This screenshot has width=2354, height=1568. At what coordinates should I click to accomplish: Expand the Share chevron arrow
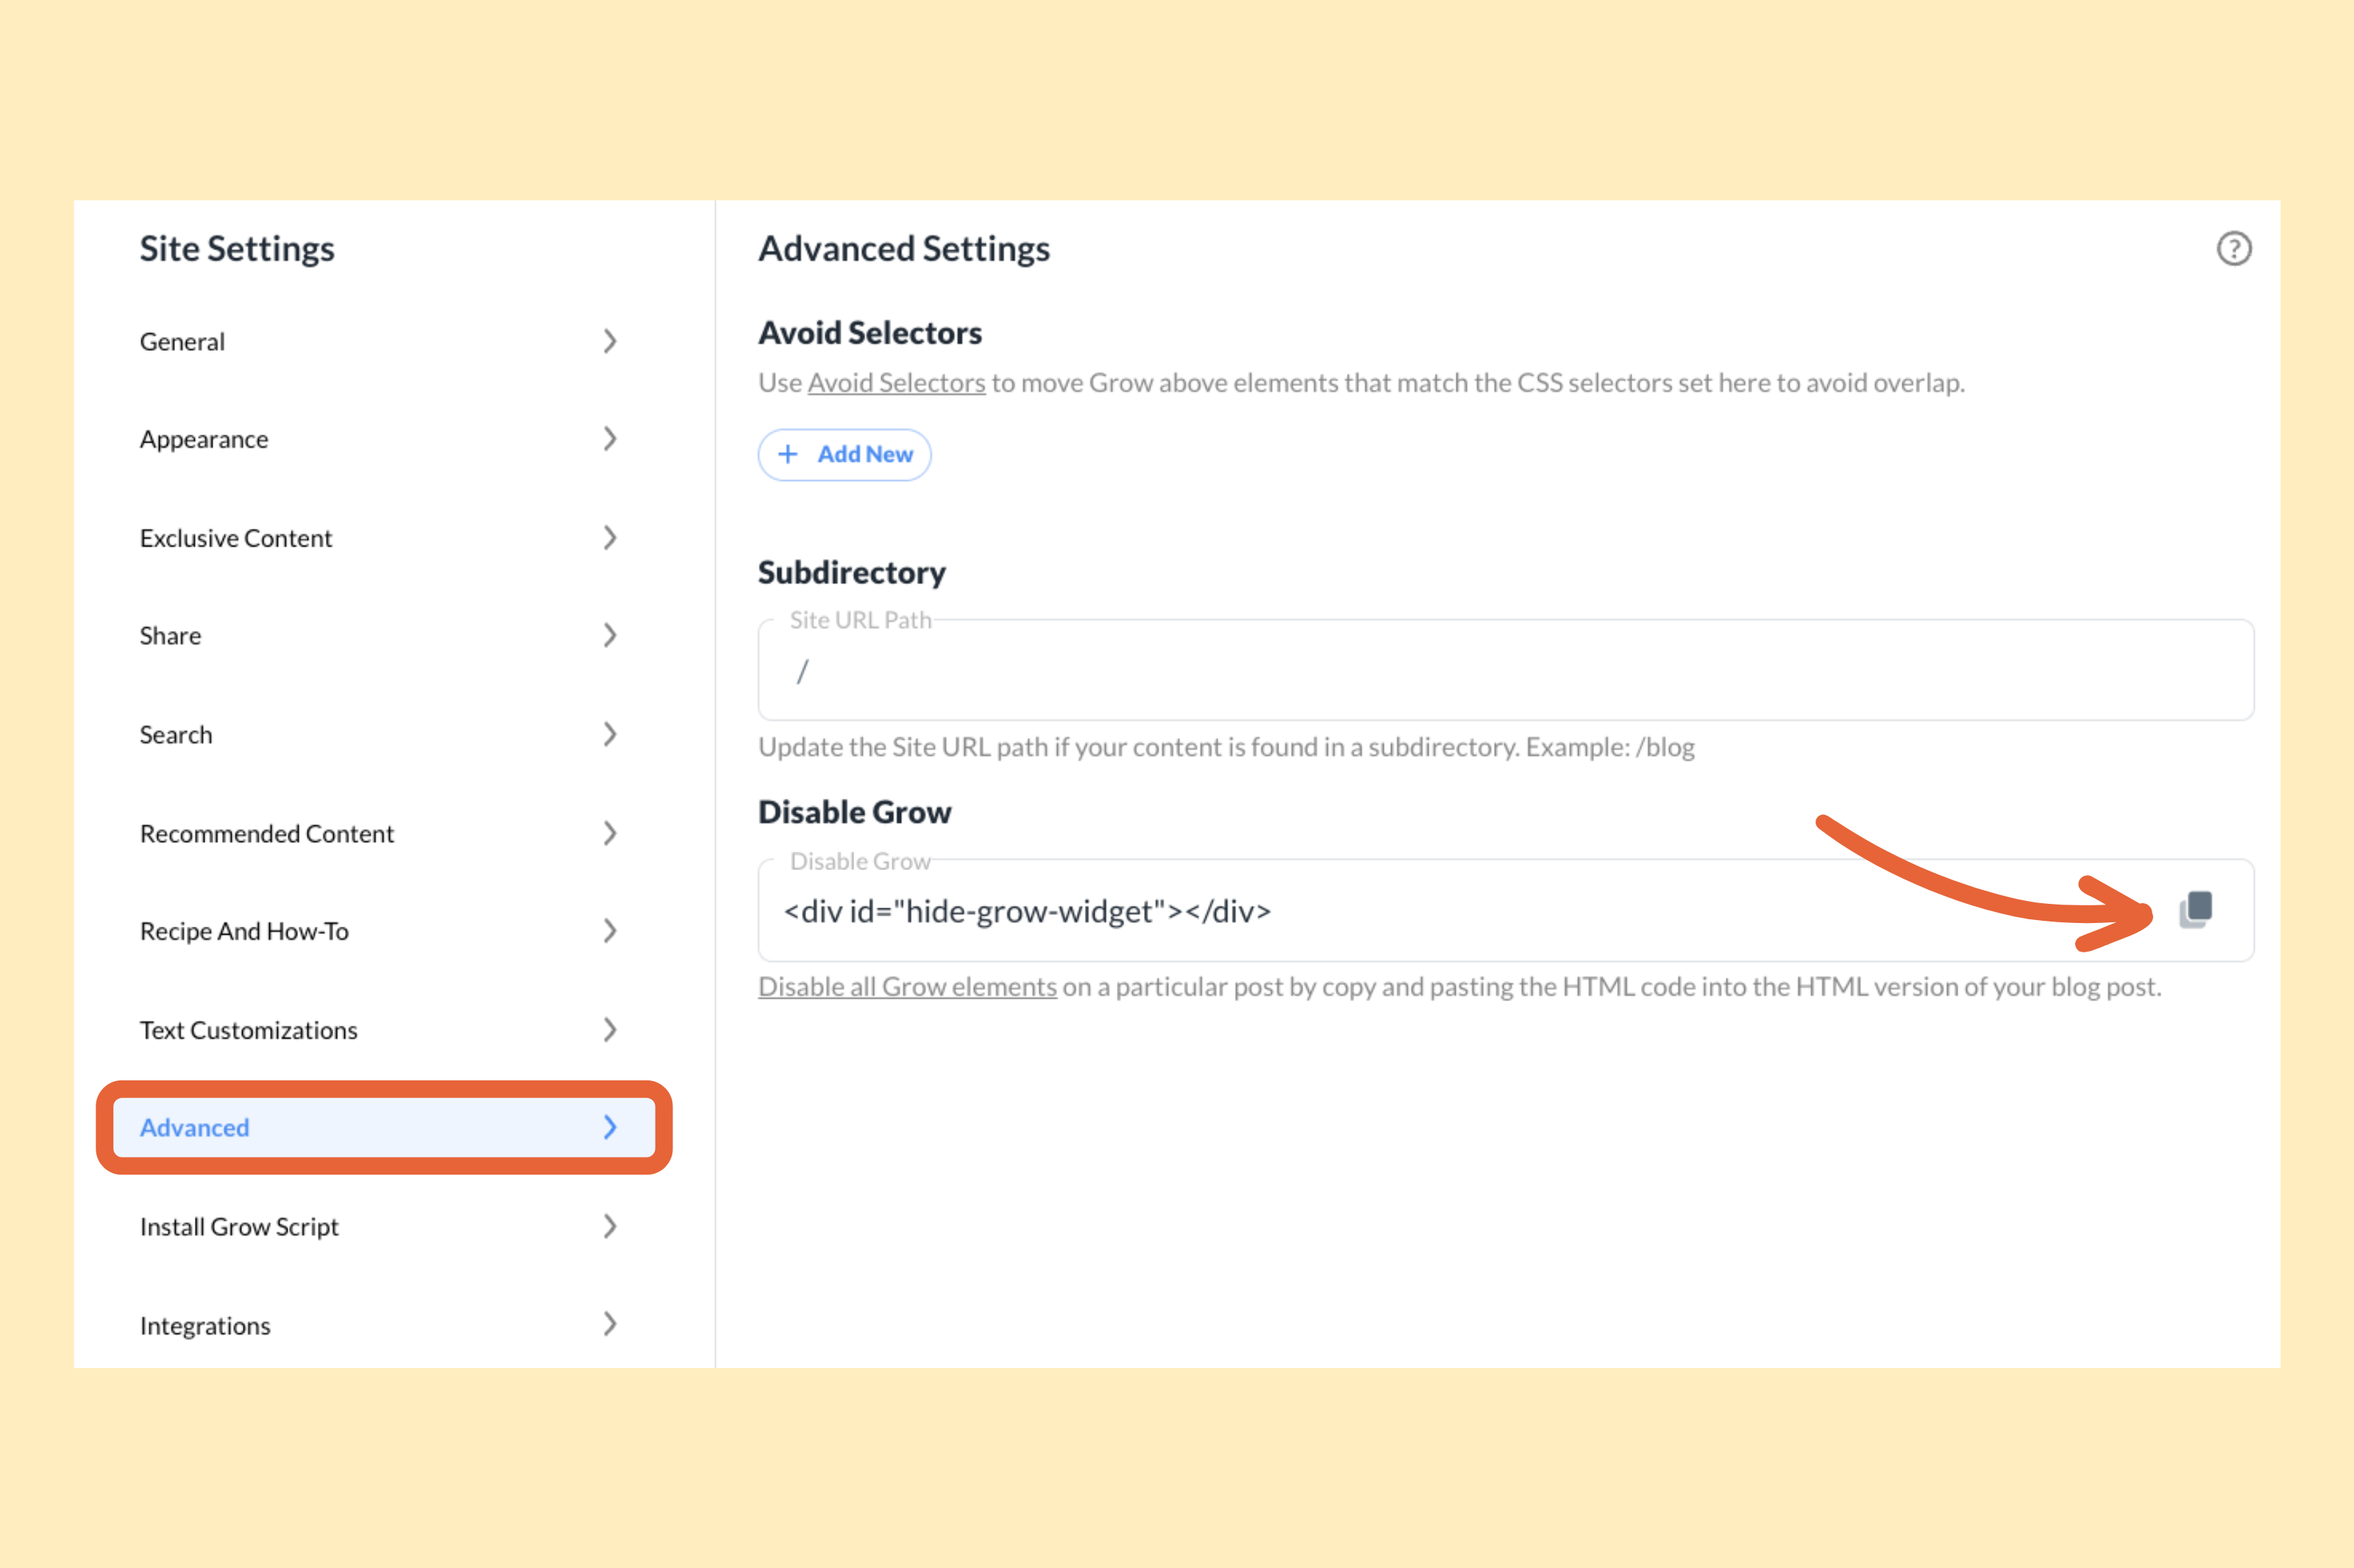(610, 635)
